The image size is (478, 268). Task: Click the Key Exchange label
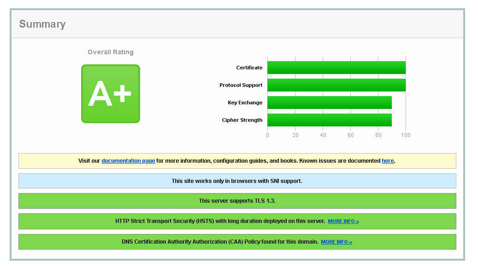245,103
